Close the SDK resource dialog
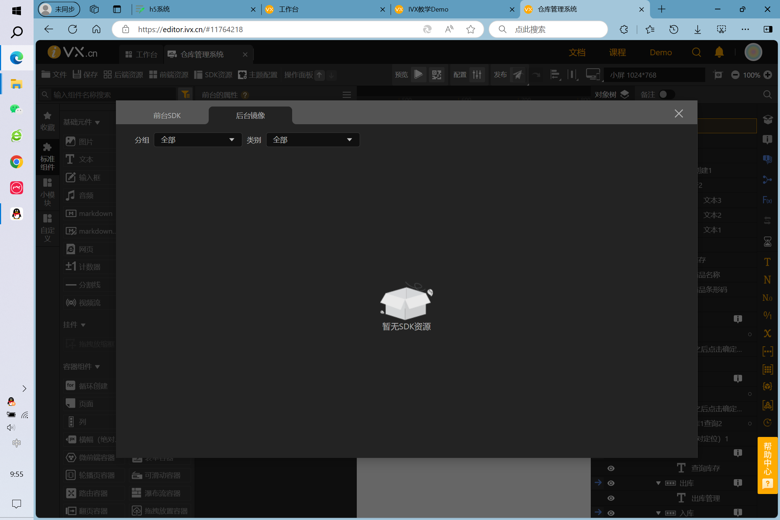Screen dimensions: 780x520 point(679,113)
